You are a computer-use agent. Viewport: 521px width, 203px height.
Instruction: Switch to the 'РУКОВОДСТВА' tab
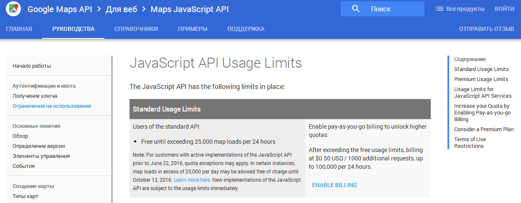pos(73,29)
